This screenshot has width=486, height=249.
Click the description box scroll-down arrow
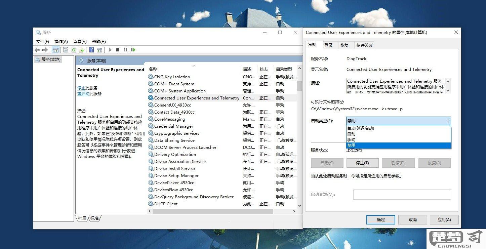(x=447, y=90)
